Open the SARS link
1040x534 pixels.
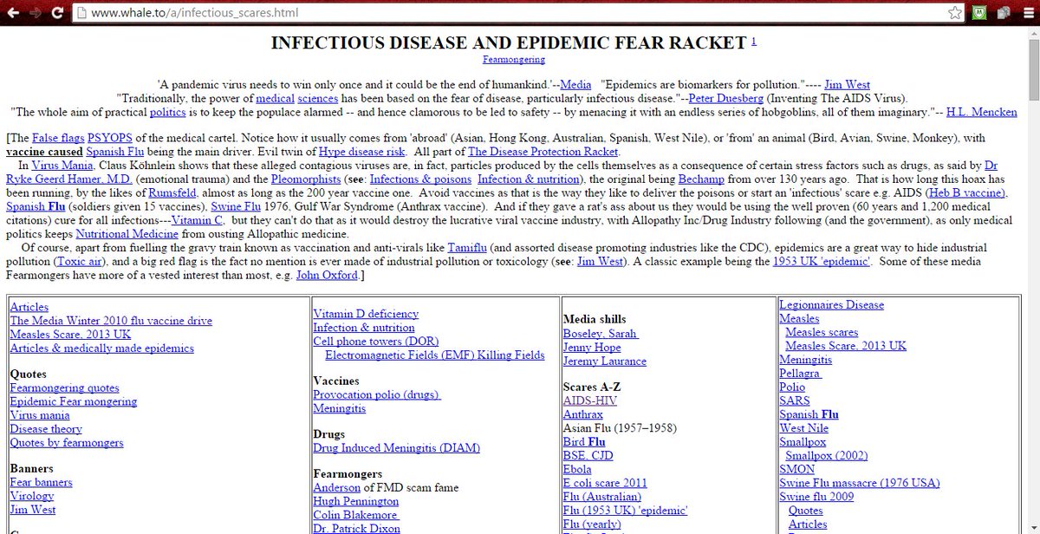click(x=795, y=401)
